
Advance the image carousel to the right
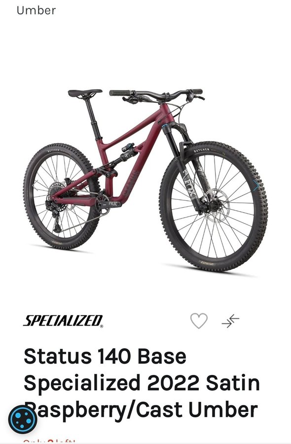point(256,185)
